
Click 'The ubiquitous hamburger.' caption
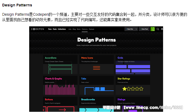coord(90,61)
